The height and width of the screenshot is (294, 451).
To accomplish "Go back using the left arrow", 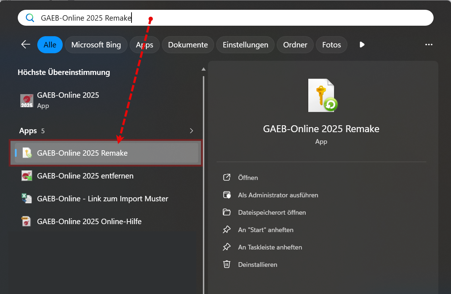I will coord(26,45).
